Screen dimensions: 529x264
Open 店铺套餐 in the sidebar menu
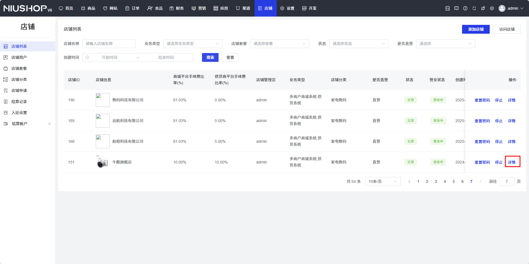click(19, 68)
